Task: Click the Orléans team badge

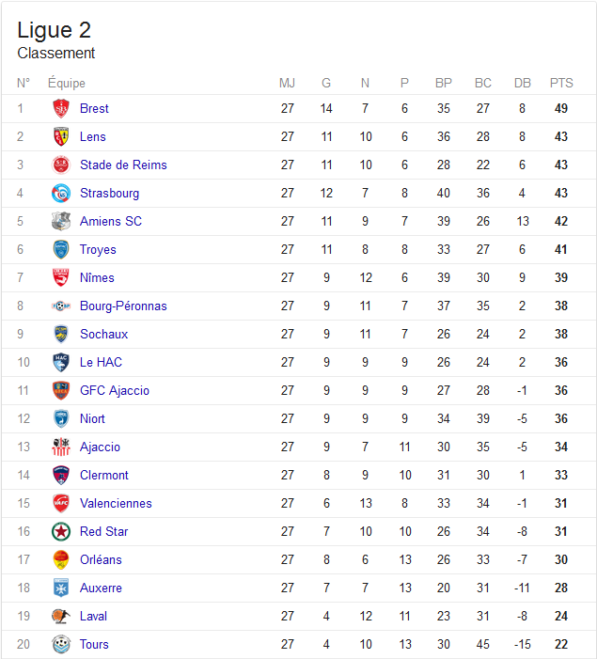Action: click(61, 559)
